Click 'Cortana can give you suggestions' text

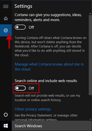click(x=48, y=17)
